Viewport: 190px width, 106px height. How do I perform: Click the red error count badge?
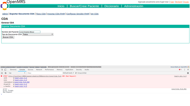pyautogui.click(x=180, y=70)
